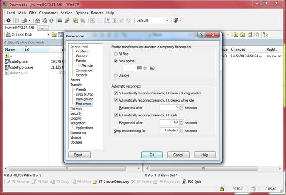This screenshot has width=286, height=195.
Task: Select Drag & Drop in preferences tree
Action: [x=84, y=94]
